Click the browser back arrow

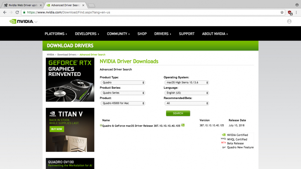[x=5, y=12]
